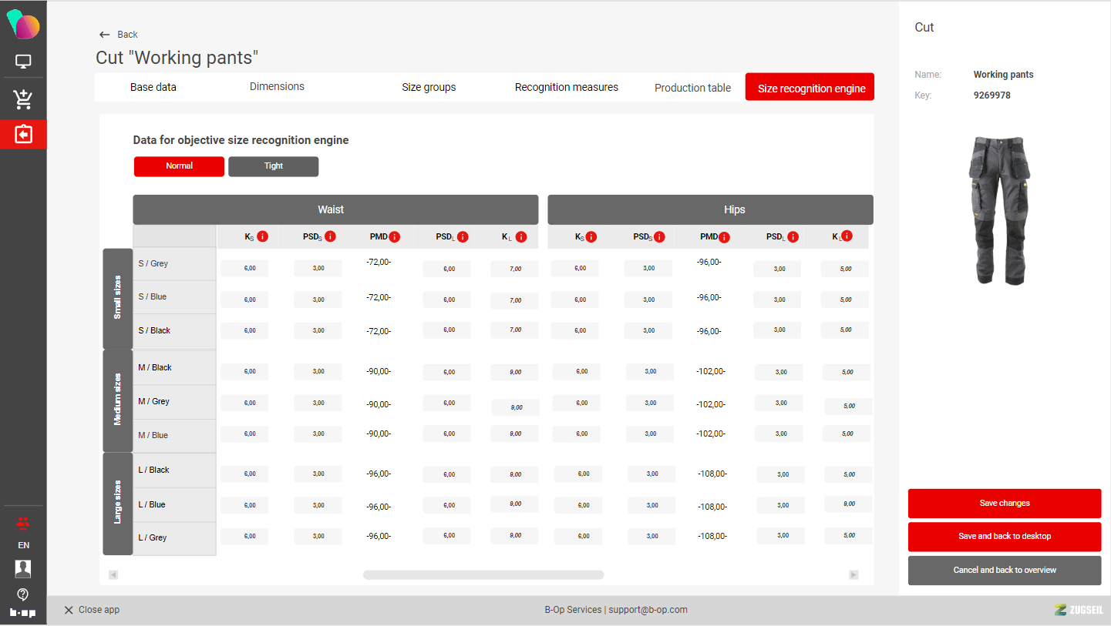Change language via EN selector
Viewport: 1111px width, 626px height.
23,545
